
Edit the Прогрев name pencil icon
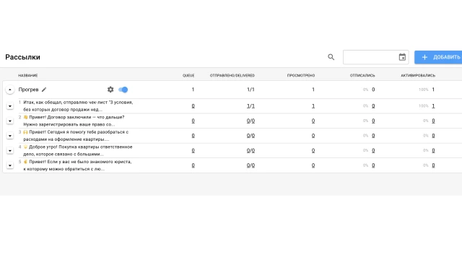tap(44, 90)
